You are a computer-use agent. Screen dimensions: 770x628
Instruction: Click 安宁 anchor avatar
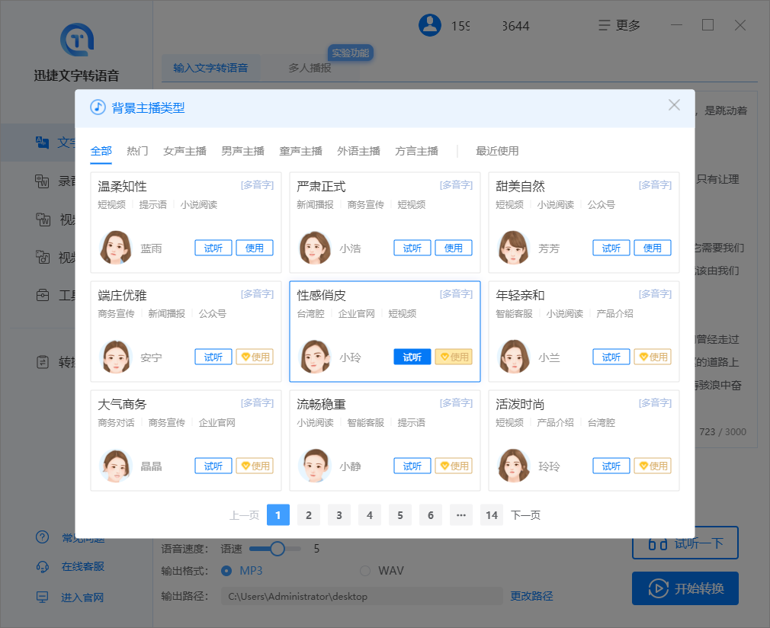[116, 357]
